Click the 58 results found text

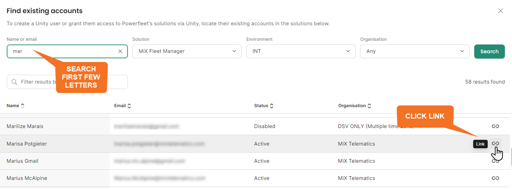pos(485,82)
